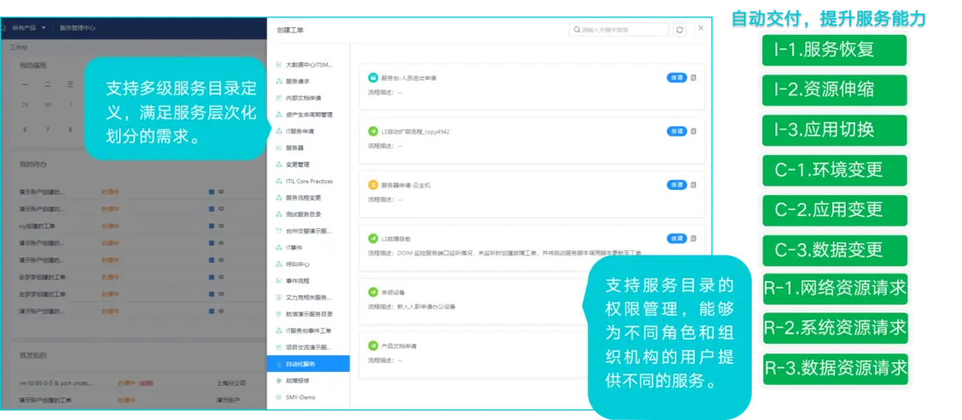Viewport: 962px width, 420px height.
Task: Open the vm10-80-0-5 & port cmdb row
Action: point(56,383)
